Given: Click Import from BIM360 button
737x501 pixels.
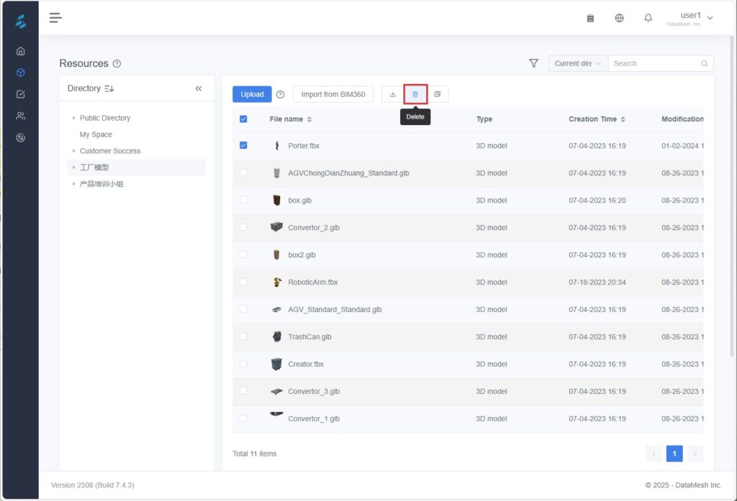Looking at the screenshot, I should click(x=333, y=94).
